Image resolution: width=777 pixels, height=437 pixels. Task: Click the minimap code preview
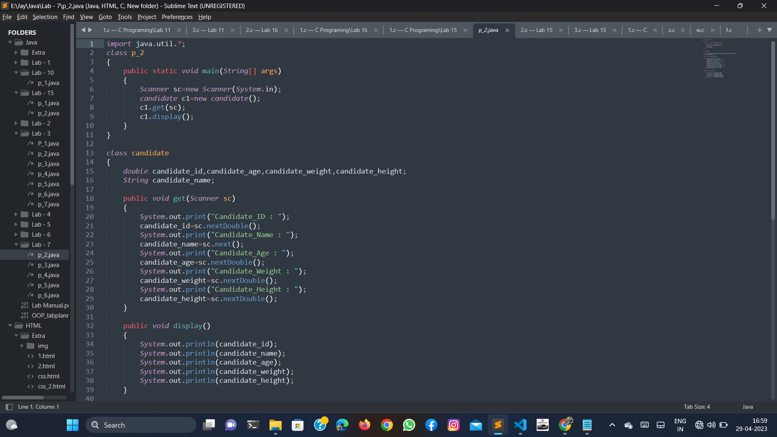click(x=715, y=59)
